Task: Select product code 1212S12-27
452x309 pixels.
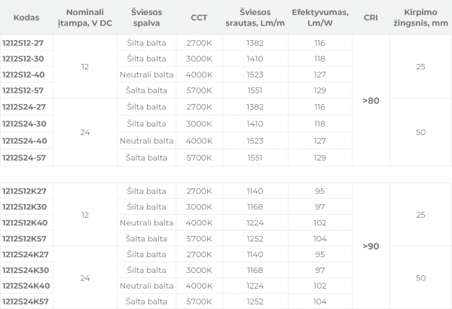Action: [x=23, y=43]
